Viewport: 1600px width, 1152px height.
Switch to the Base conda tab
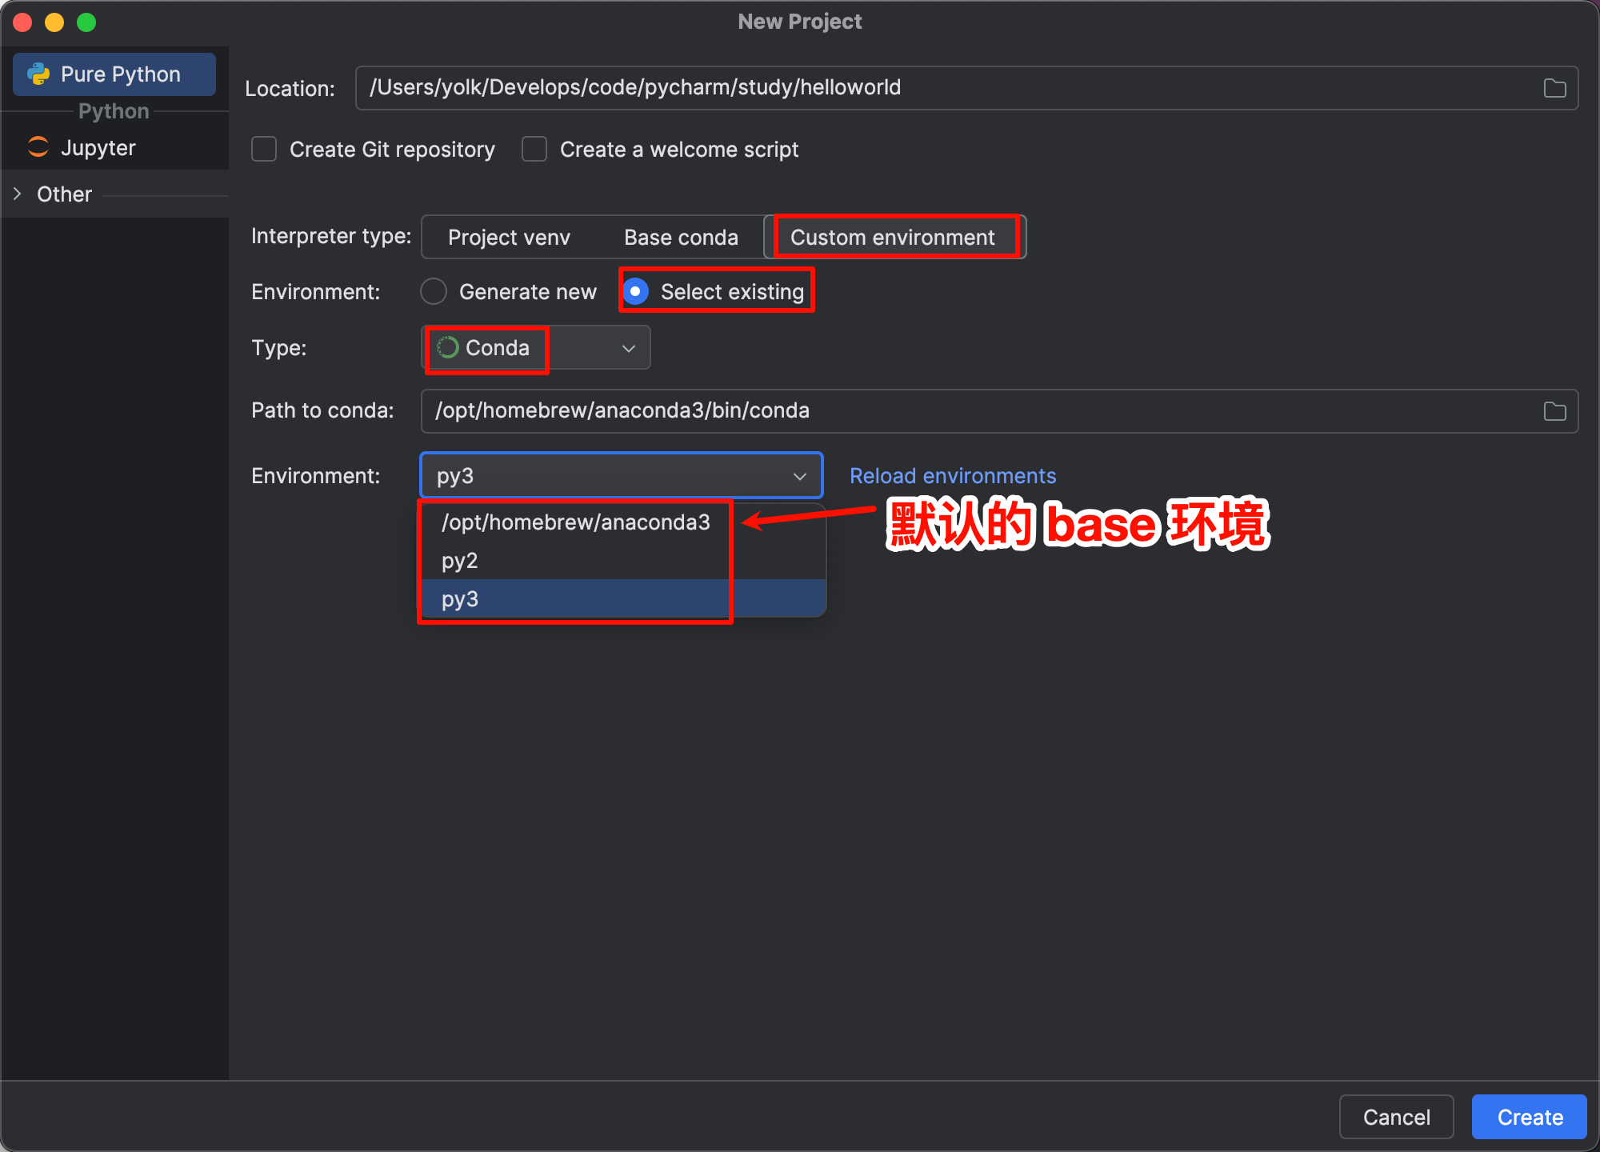tap(681, 238)
